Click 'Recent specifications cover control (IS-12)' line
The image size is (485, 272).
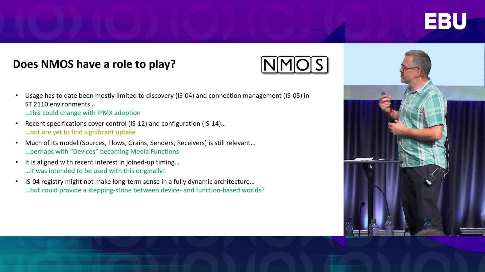[x=126, y=124]
